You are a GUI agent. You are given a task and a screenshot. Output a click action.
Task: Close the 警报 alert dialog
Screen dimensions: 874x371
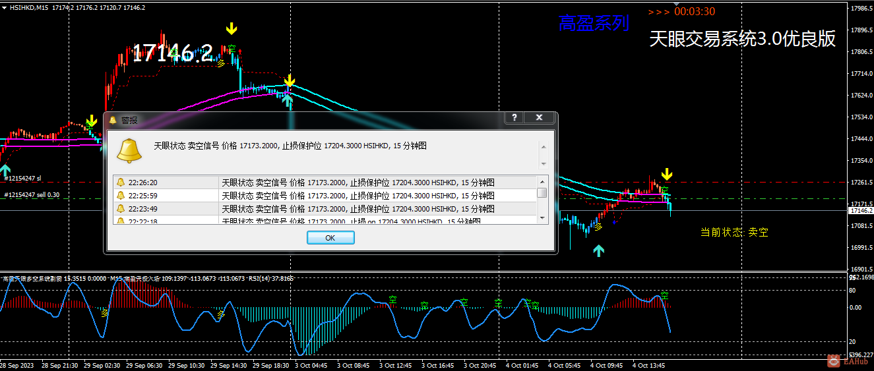tap(540, 117)
